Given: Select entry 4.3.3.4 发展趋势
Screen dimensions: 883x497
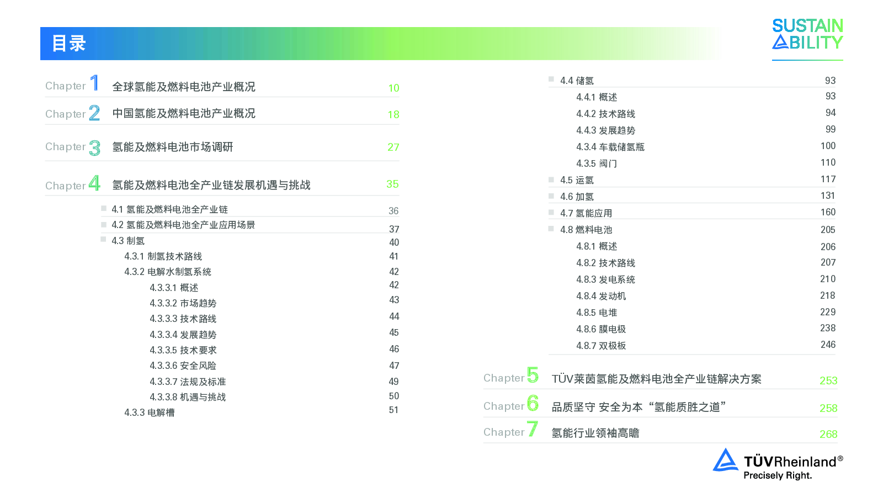Looking at the screenshot, I should tap(183, 335).
